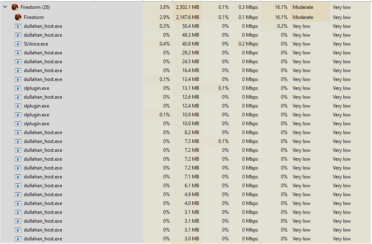Viewport: 372px width, 244px height.
Task: Select dullahan_host.exe name with 3.0 MB memory
Action: [43, 239]
